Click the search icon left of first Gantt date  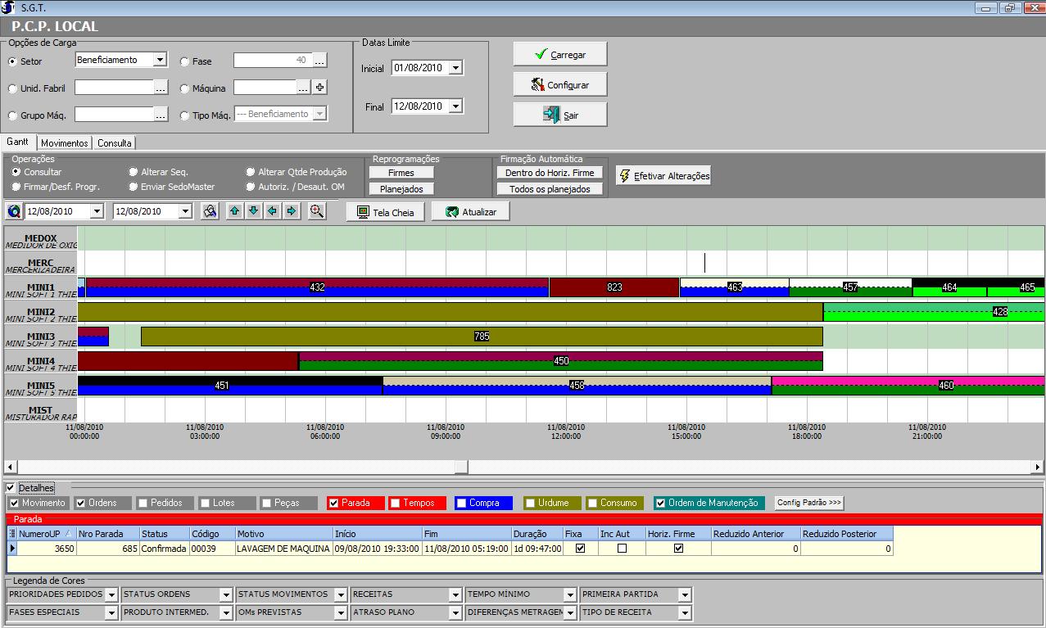[14, 211]
